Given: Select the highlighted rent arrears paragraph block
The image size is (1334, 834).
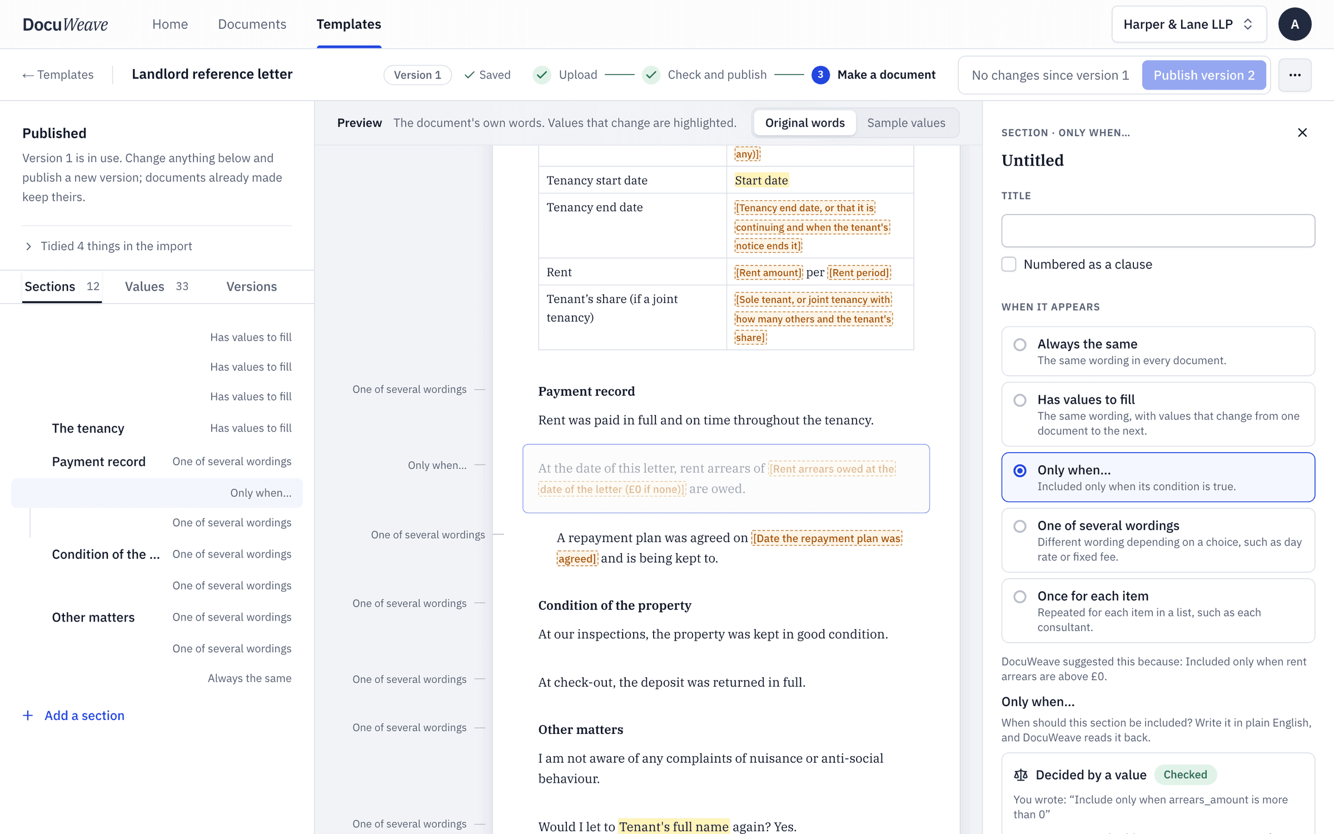Looking at the screenshot, I should (726, 479).
